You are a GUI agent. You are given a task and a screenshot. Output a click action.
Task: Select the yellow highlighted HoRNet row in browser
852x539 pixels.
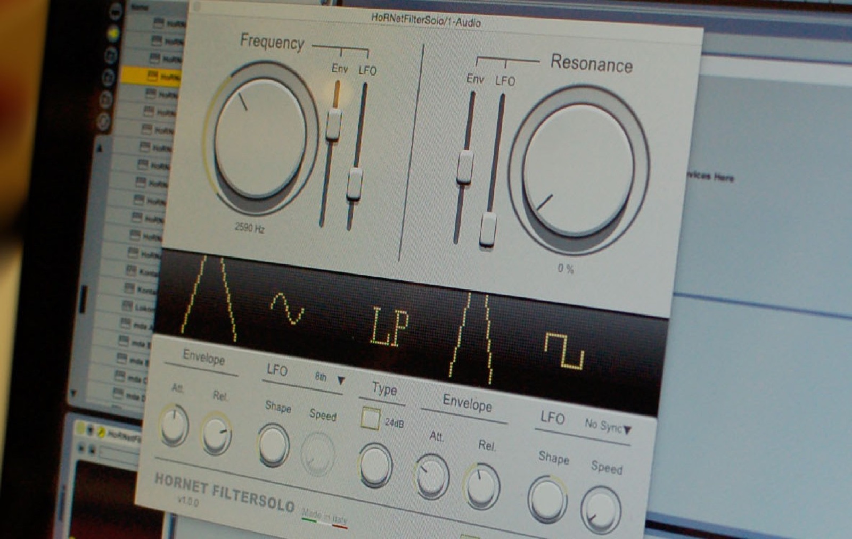click(x=152, y=76)
